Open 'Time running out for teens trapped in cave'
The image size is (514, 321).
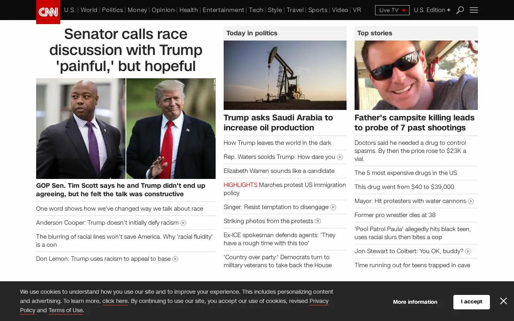(412, 265)
